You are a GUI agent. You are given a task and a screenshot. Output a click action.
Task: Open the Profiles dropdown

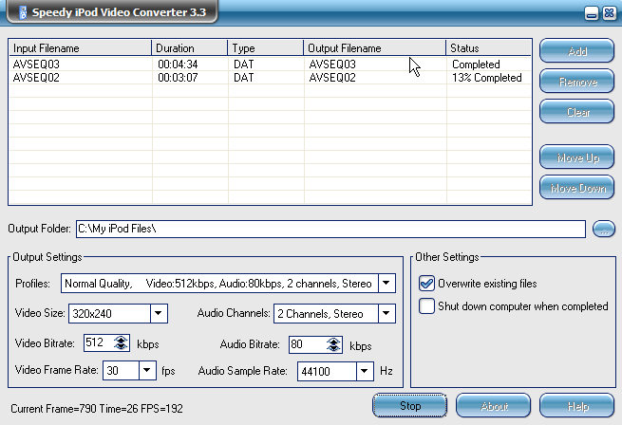tap(386, 283)
